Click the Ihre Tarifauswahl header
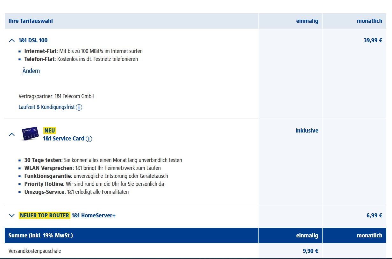Image resolution: width=392 pixels, height=259 pixels. click(31, 21)
